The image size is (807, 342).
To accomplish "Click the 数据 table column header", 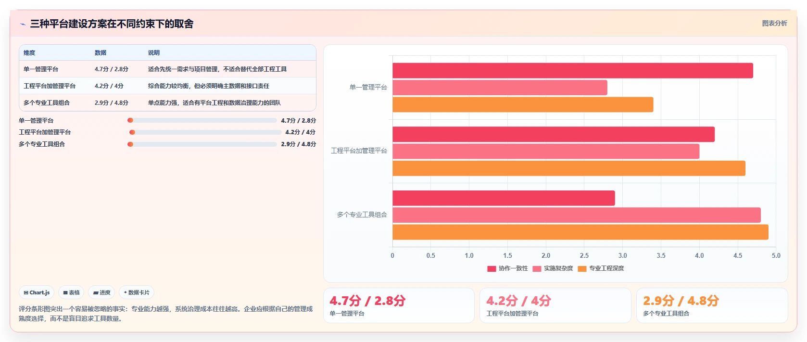I will pos(101,53).
